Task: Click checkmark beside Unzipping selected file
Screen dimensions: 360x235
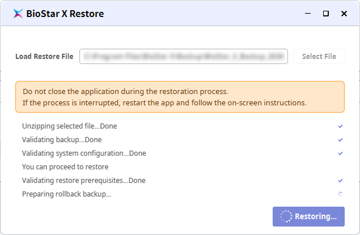Action: (x=340, y=126)
